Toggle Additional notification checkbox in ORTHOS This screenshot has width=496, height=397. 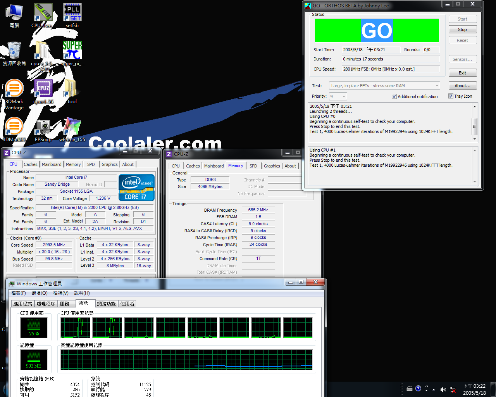point(394,97)
